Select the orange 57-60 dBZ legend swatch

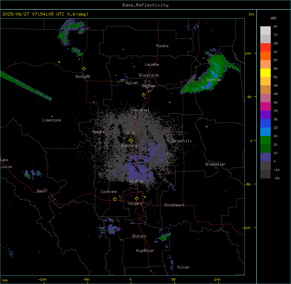coord(265,56)
